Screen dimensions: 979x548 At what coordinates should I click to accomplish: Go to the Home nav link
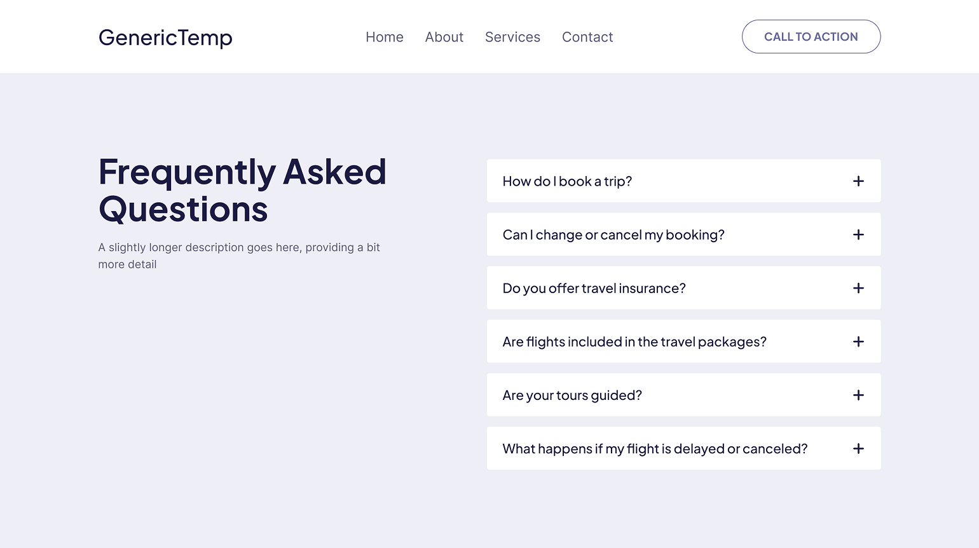click(385, 37)
